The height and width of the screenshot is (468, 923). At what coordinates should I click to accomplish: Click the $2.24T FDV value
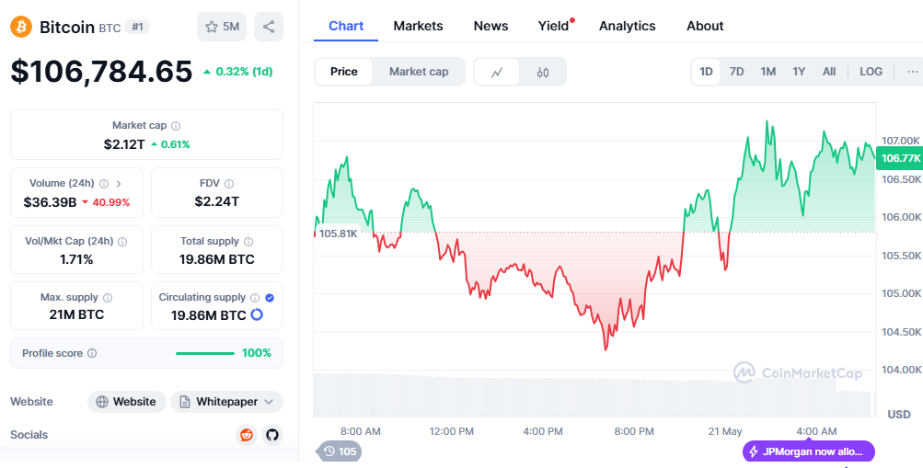[x=216, y=201]
